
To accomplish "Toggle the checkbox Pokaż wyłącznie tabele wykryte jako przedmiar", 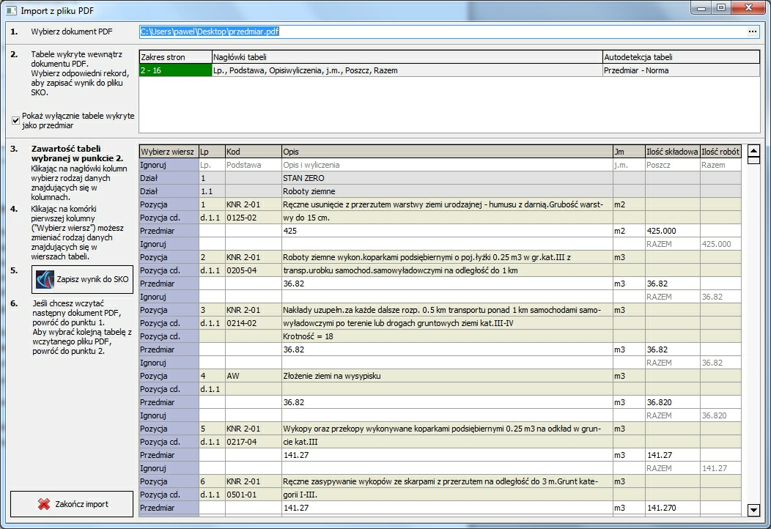I will pos(15,120).
